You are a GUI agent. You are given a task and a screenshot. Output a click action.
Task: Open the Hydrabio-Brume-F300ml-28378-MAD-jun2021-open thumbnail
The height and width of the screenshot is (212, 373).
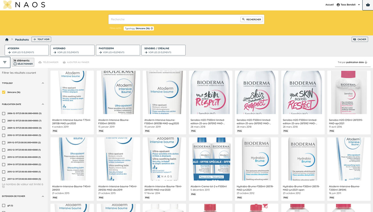point(303,159)
